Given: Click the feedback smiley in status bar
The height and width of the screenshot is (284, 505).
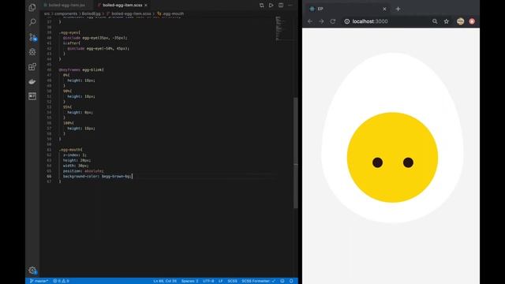Looking at the screenshot, I should click(x=282, y=281).
